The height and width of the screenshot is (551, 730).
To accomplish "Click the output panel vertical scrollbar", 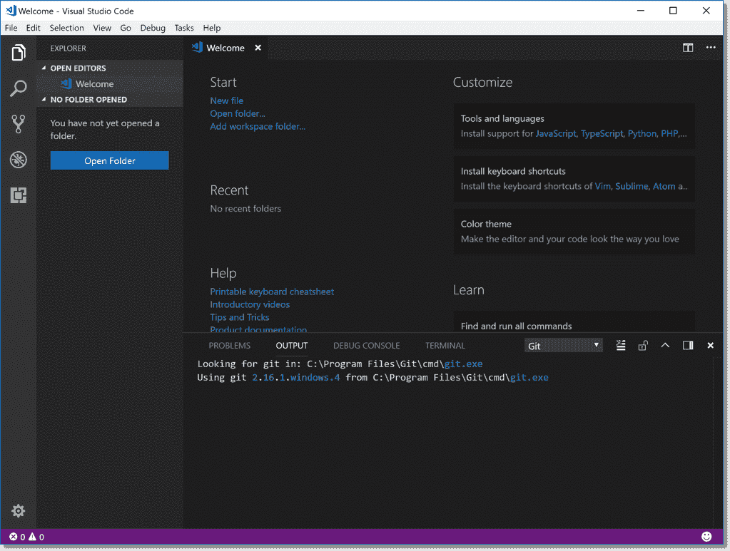I will point(717,442).
